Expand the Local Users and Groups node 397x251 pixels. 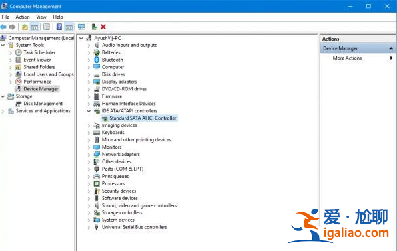click(x=11, y=75)
